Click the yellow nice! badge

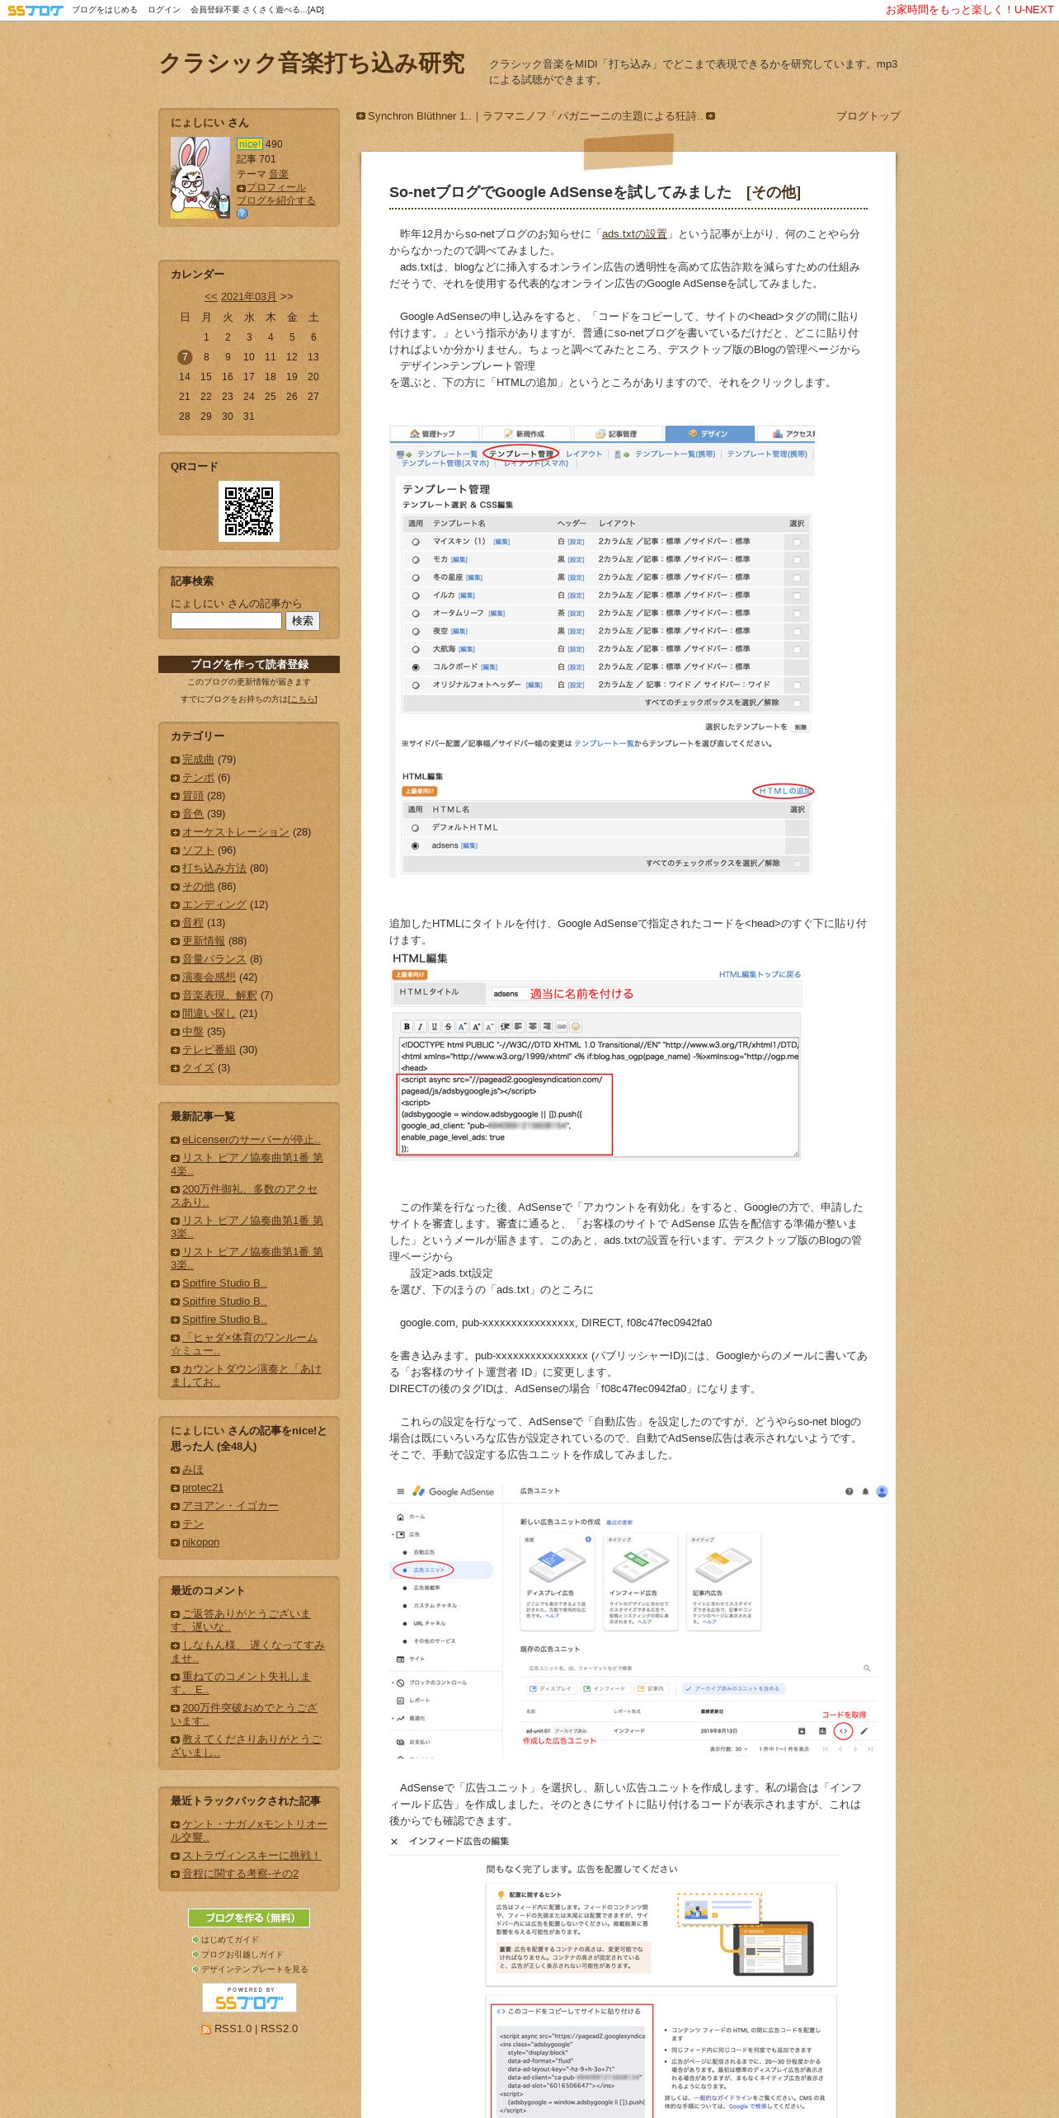(x=249, y=144)
